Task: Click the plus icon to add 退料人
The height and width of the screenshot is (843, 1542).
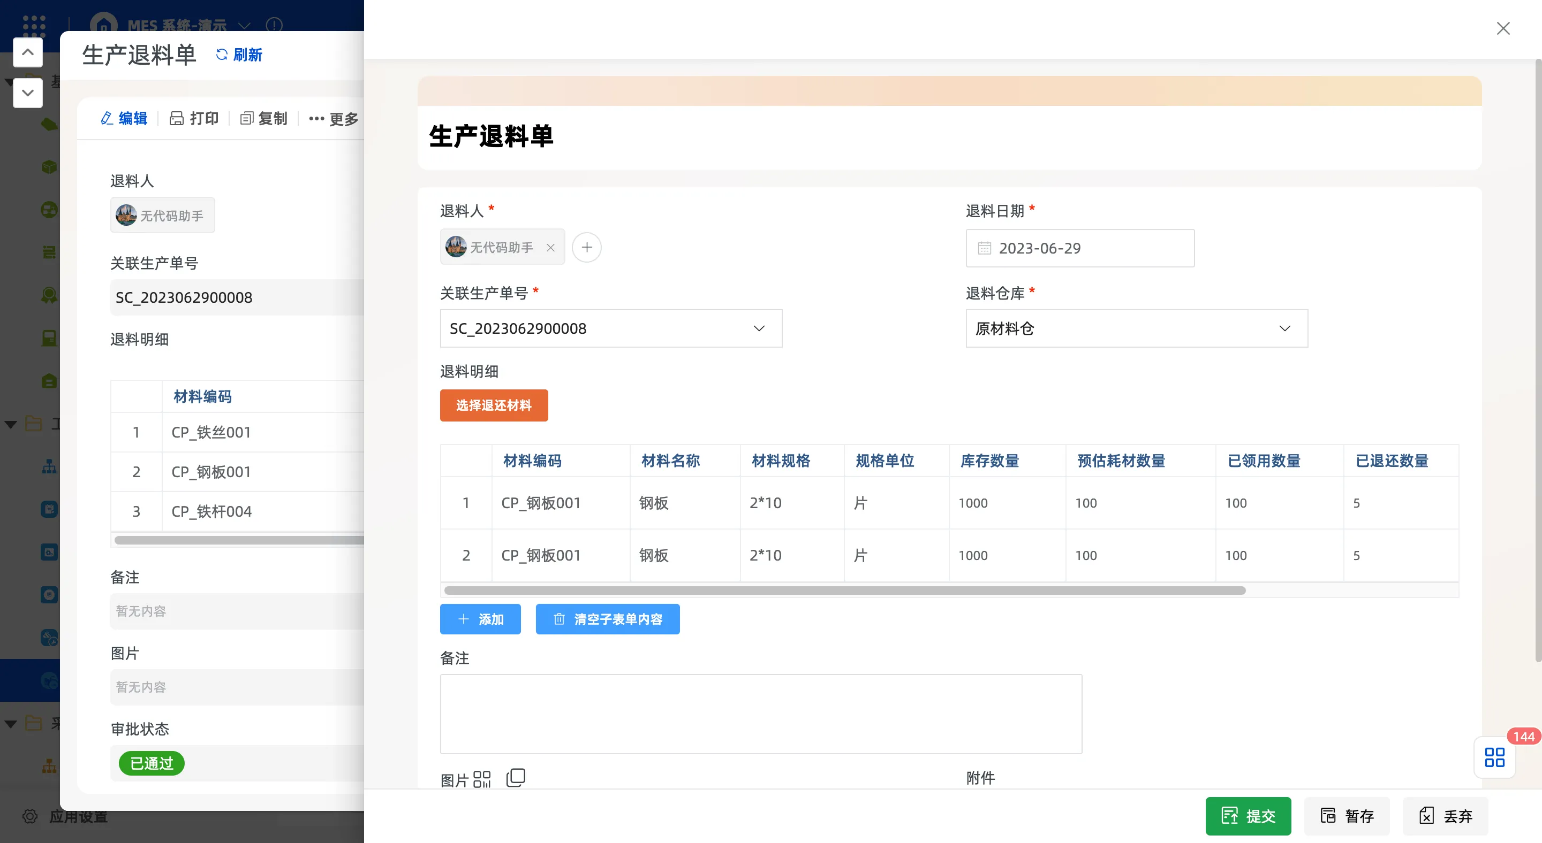Action: pyautogui.click(x=587, y=247)
